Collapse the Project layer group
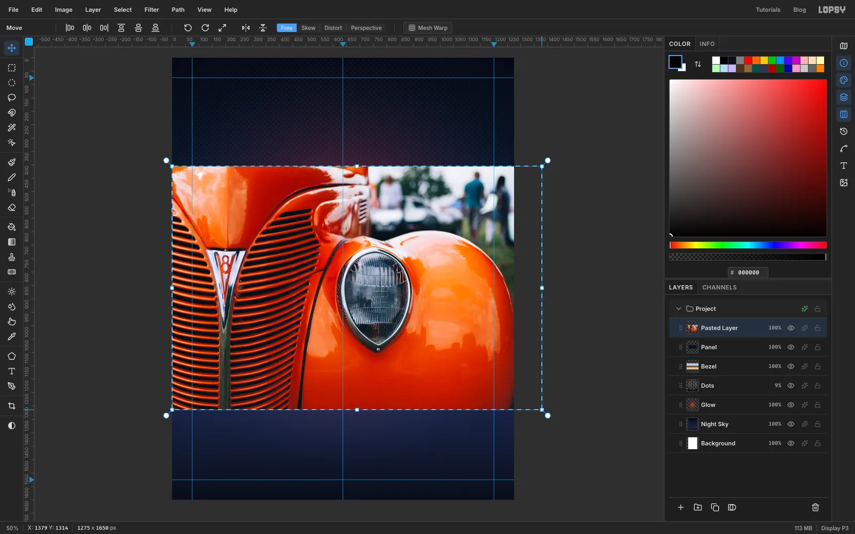855x534 pixels. click(679, 309)
